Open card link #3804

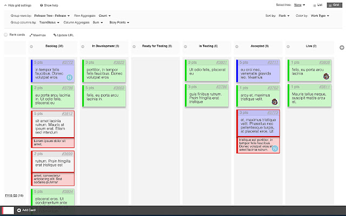[x=68, y=192]
